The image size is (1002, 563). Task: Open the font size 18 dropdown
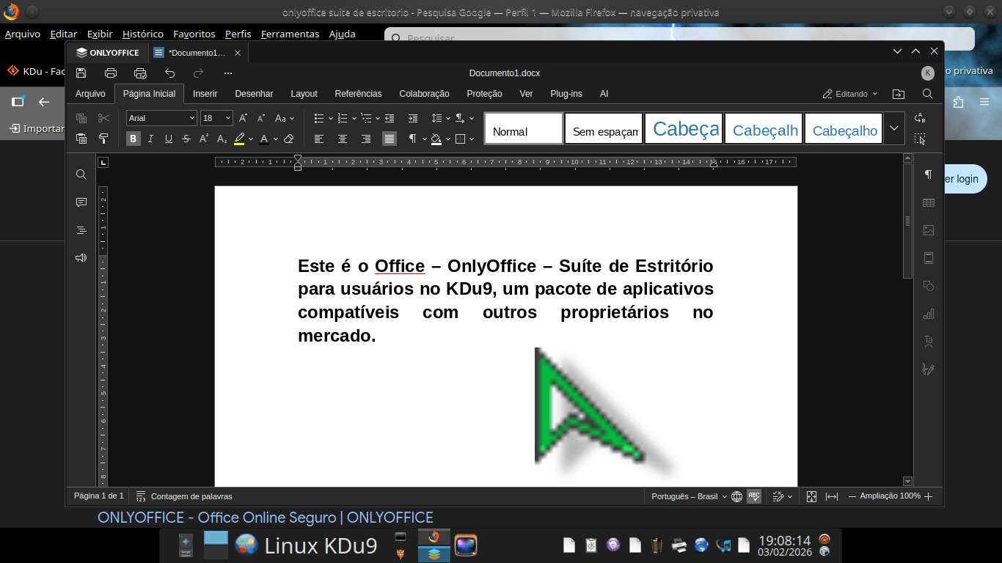(x=227, y=118)
